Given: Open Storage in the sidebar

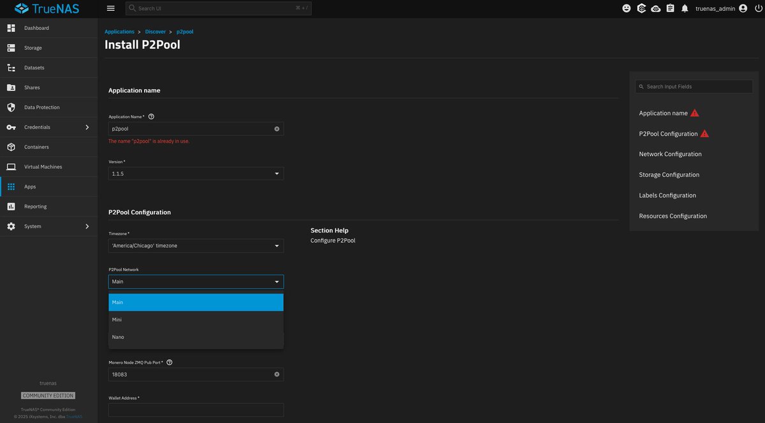Looking at the screenshot, I should pyautogui.click(x=48, y=48).
